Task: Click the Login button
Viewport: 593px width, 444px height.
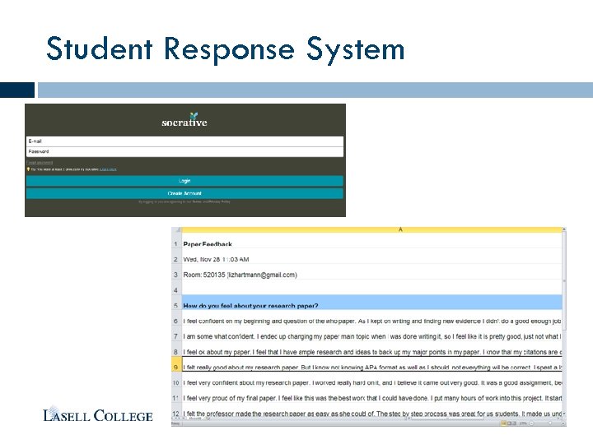Action: [184, 181]
